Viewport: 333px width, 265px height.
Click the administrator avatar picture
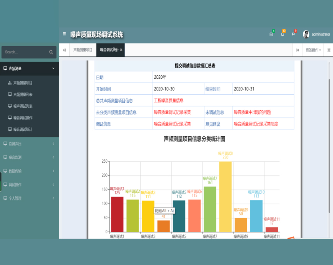coord(306,34)
